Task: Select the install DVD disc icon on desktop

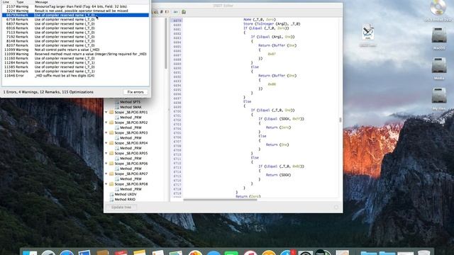Action: tap(438, 8)
